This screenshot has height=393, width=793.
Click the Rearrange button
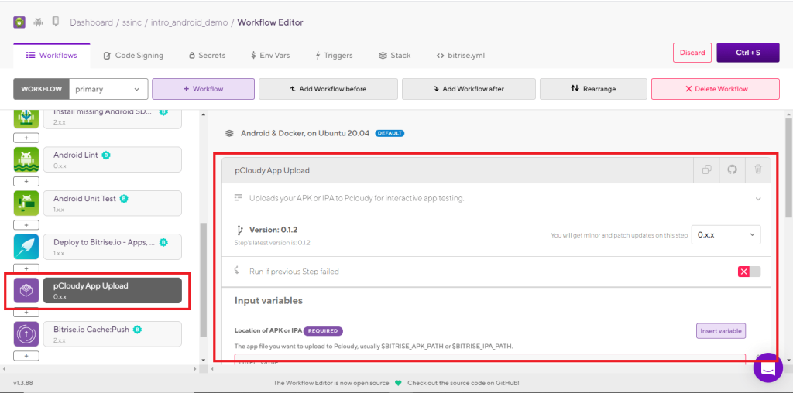[593, 89]
